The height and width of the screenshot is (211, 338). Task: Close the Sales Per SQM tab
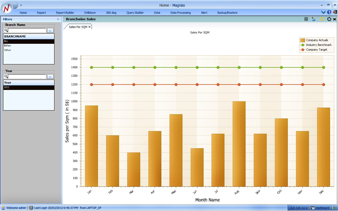[90, 27]
